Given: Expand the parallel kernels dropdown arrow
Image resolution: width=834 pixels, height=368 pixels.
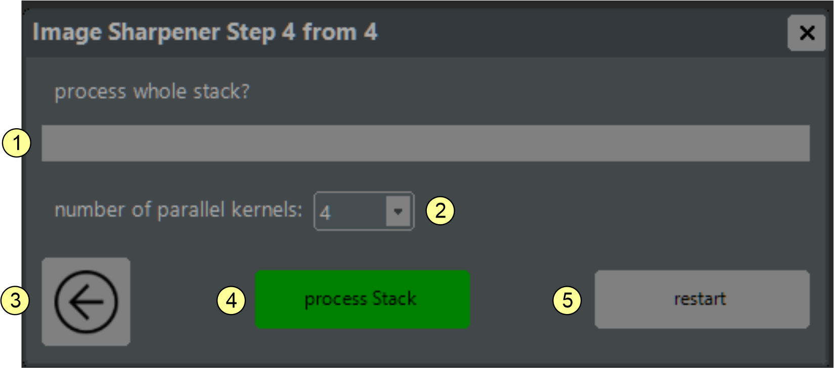Looking at the screenshot, I should (398, 211).
